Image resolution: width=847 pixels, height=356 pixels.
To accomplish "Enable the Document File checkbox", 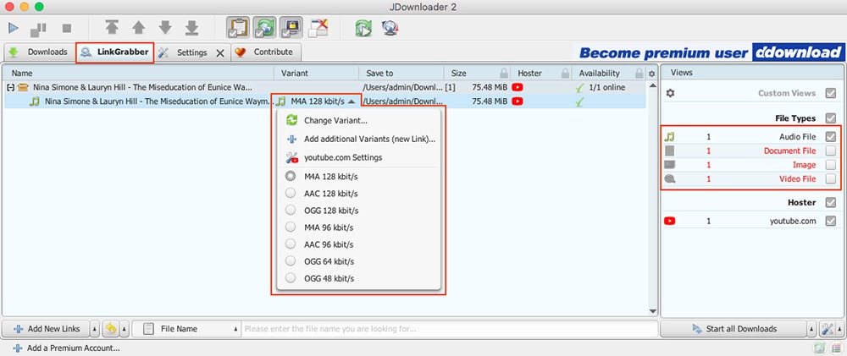I will click(831, 151).
